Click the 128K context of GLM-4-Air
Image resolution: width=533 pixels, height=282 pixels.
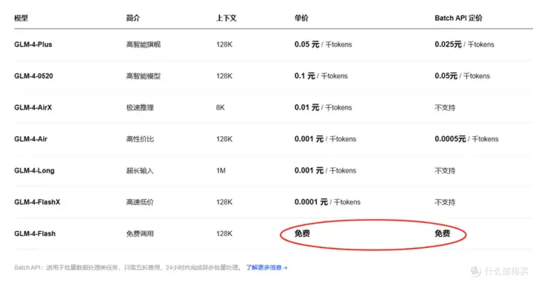(x=225, y=139)
